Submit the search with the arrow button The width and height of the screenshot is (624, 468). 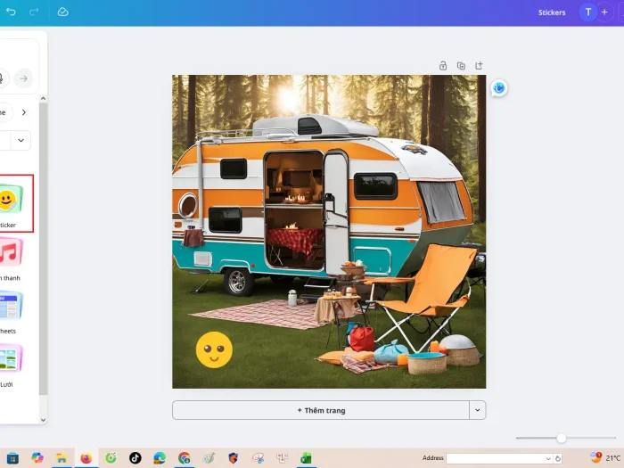[23, 78]
